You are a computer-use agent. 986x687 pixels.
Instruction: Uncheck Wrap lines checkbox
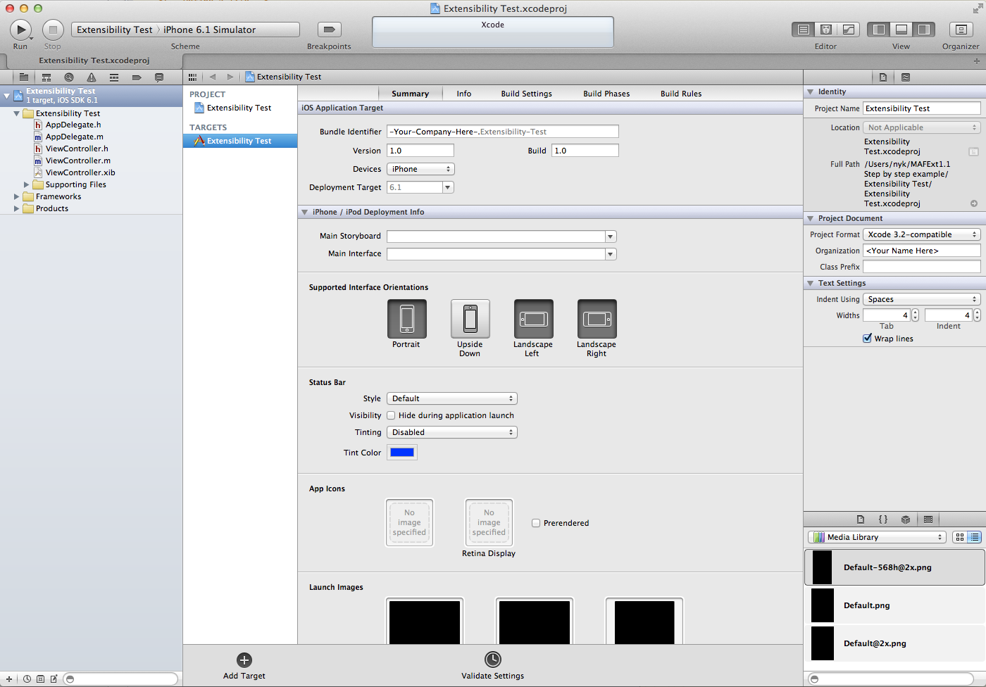868,339
